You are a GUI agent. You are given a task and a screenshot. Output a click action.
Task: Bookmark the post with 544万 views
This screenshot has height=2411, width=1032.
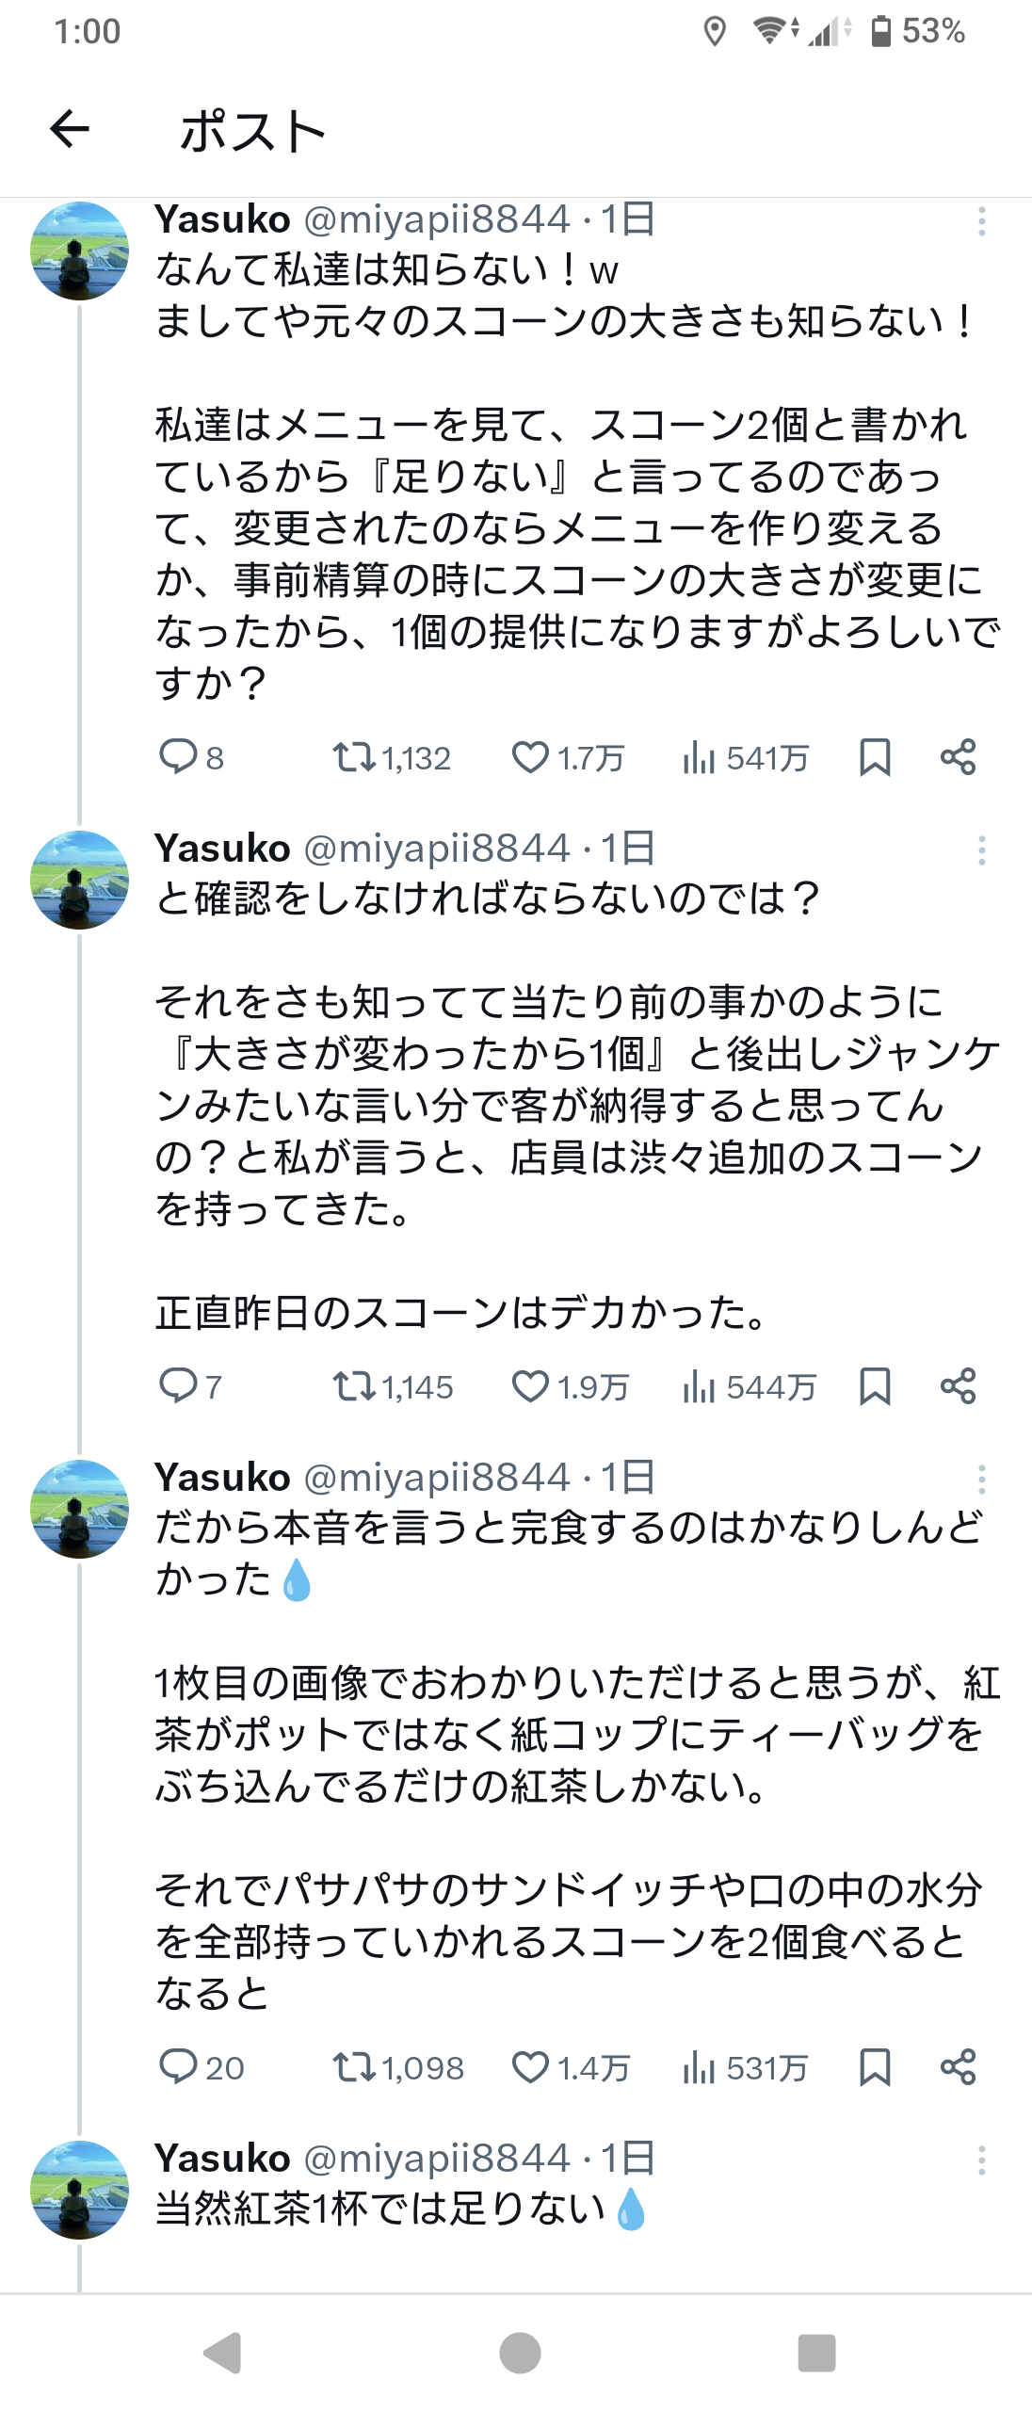point(875,1386)
